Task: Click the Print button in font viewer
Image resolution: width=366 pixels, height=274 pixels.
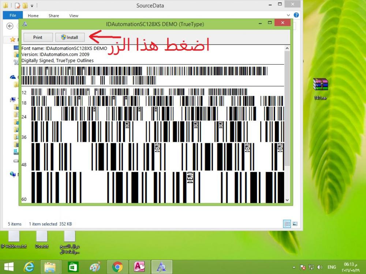Action: 38,37
